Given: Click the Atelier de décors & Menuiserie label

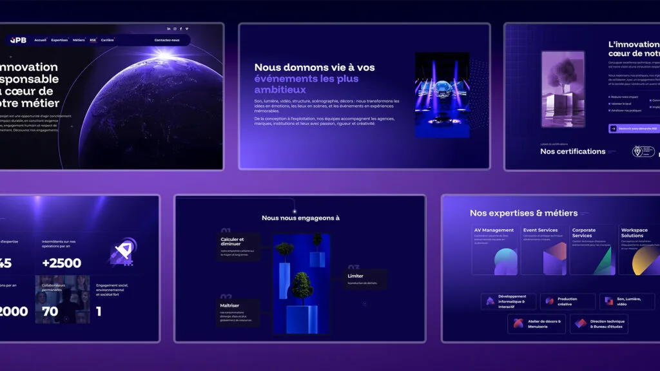Looking at the screenshot, I should (x=544, y=323).
